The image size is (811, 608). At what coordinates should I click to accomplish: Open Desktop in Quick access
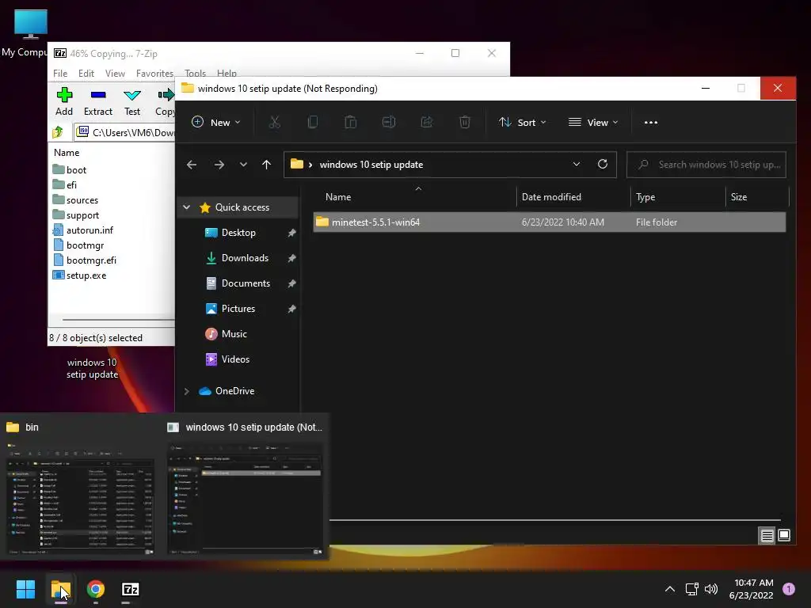point(238,233)
